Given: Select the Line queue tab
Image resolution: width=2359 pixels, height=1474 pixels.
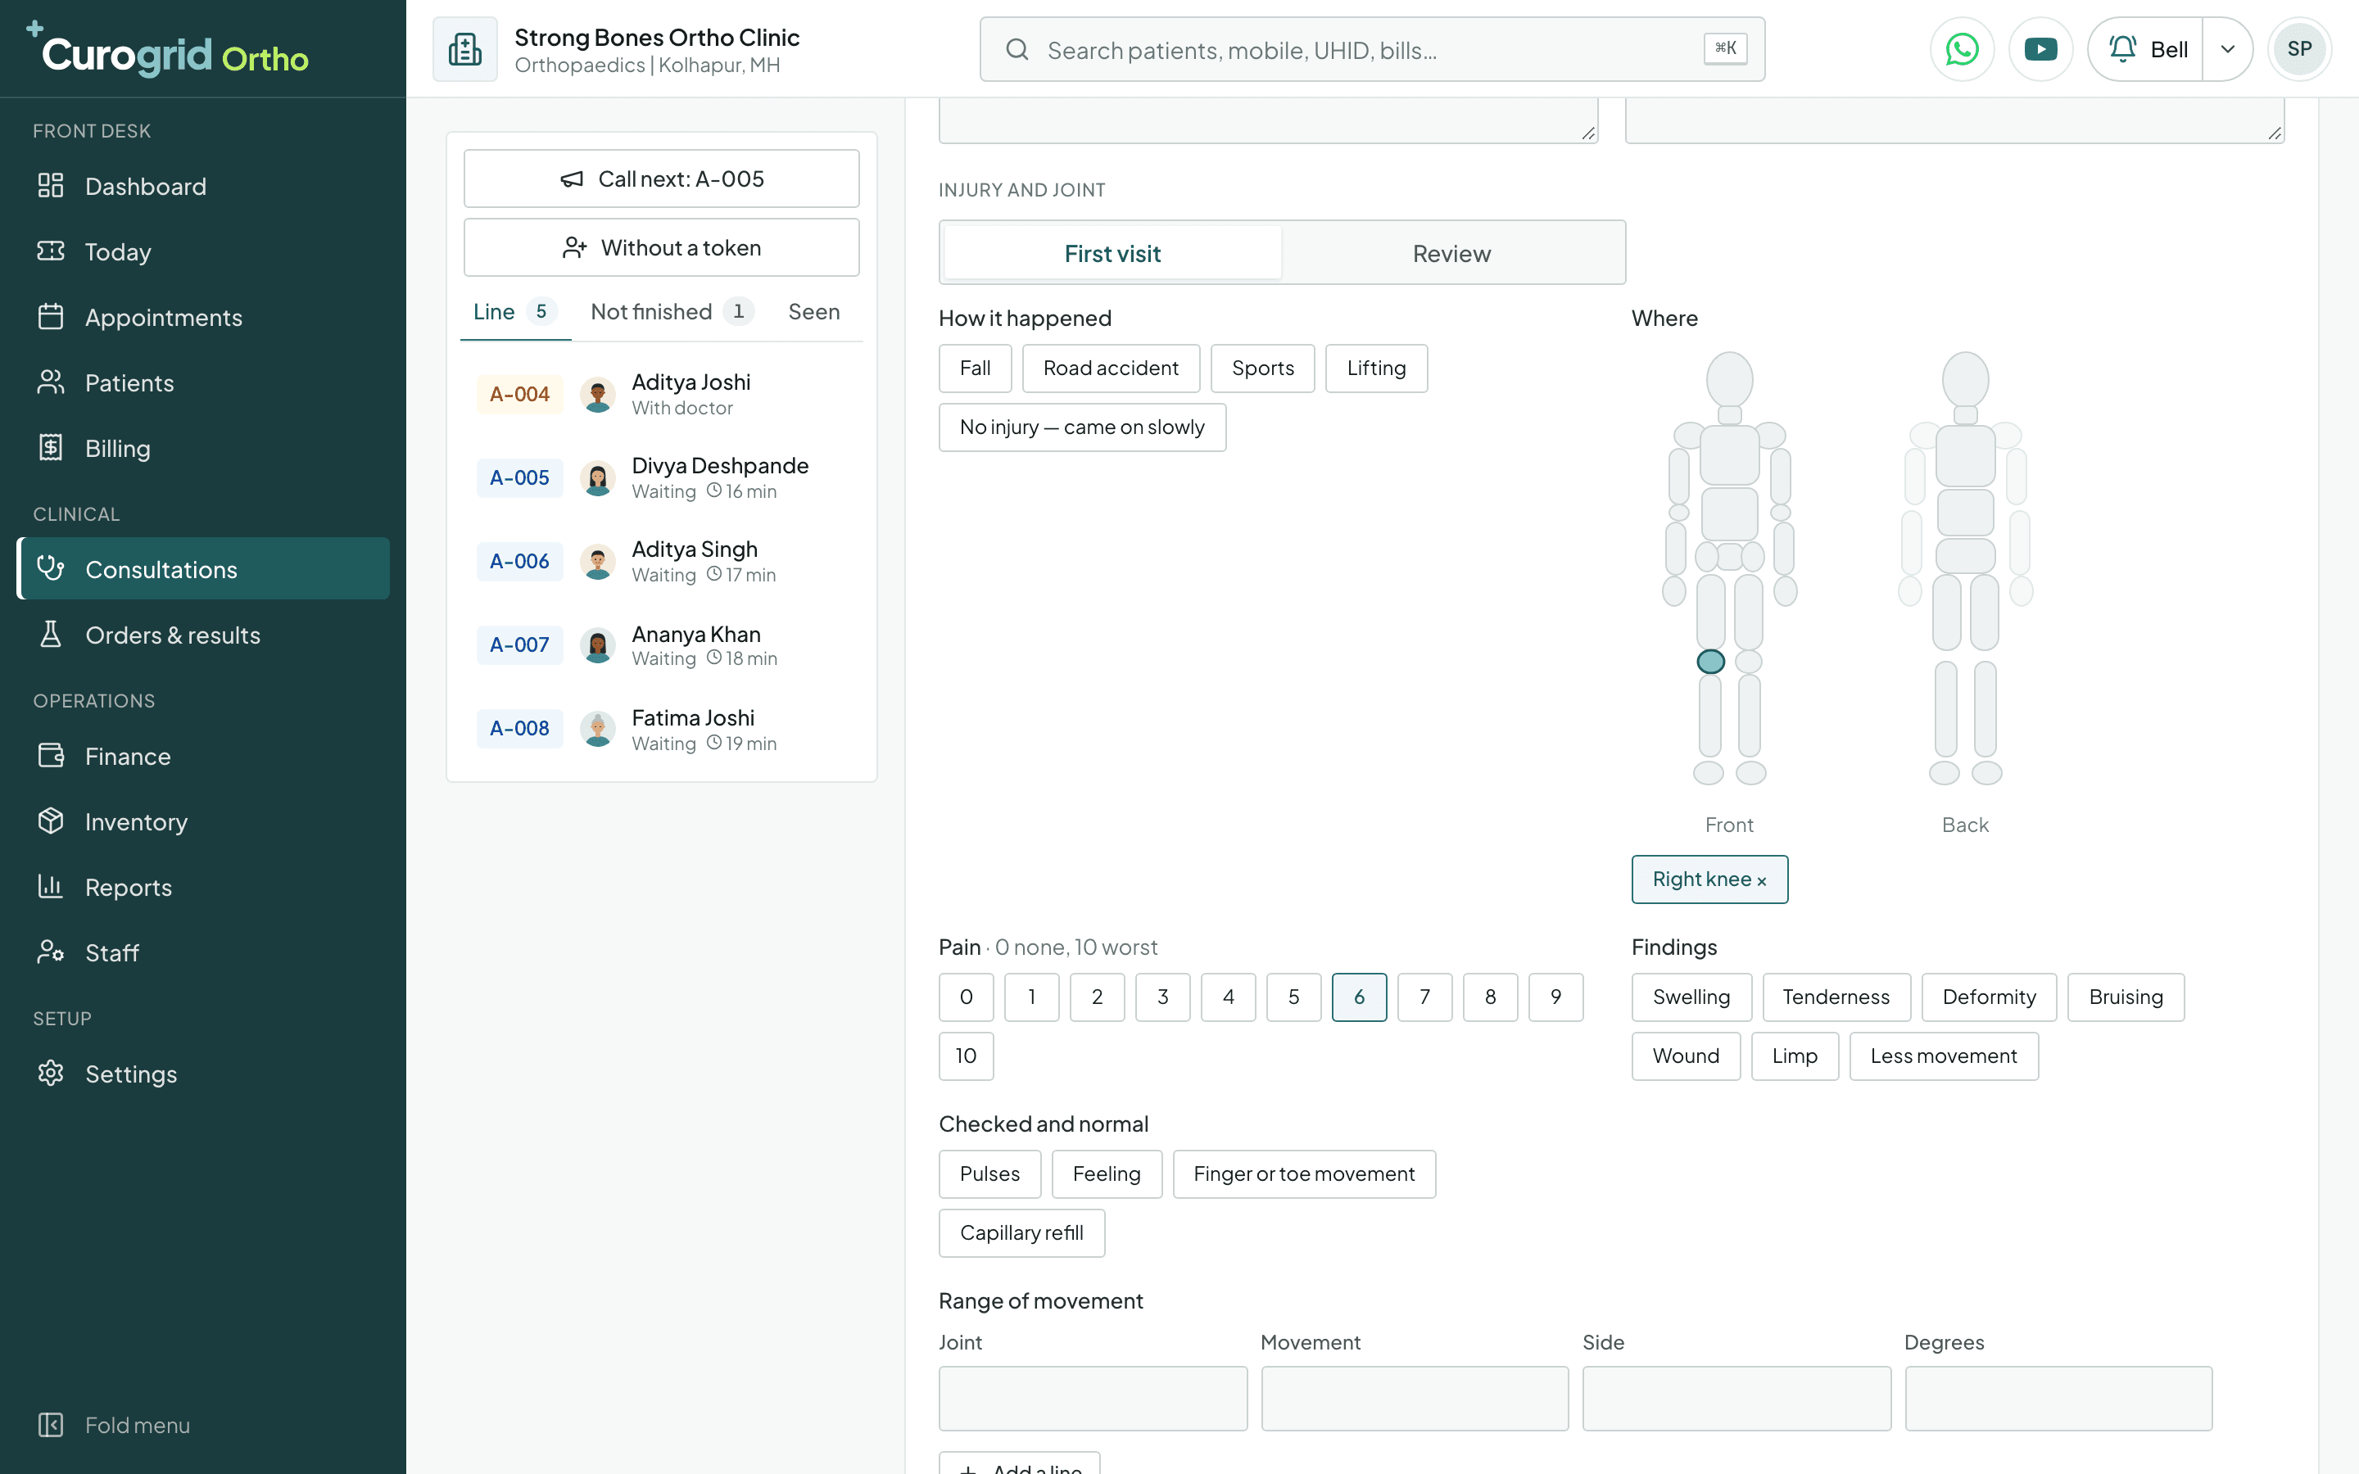Looking at the screenshot, I should tap(514, 312).
